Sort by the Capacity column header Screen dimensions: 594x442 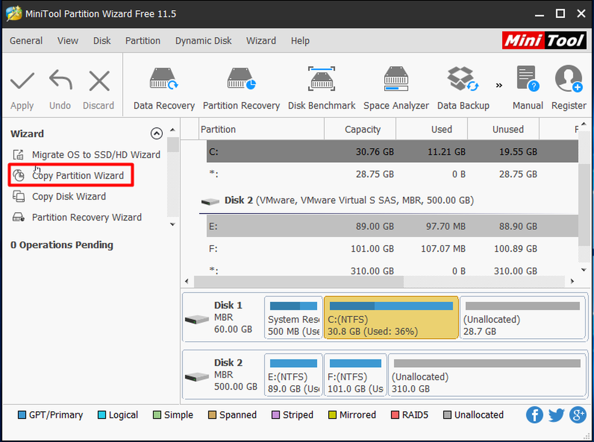(x=360, y=130)
